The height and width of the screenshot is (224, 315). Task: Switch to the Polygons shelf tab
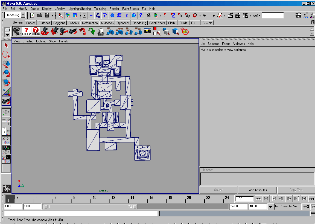pyautogui.click(x=59, y=23)
